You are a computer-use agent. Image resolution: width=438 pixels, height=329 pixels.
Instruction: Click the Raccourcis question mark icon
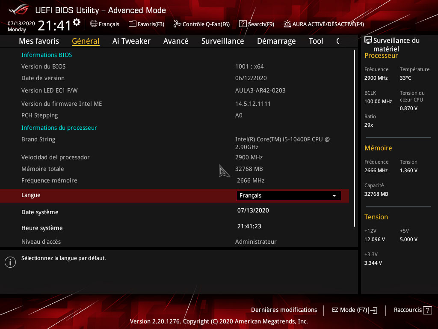[x=428, y=310]
